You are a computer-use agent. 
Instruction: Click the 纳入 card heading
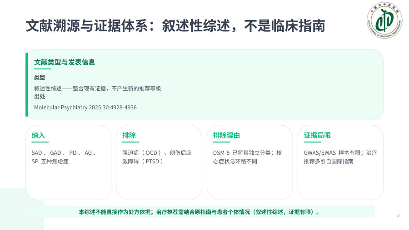[38, 136]
